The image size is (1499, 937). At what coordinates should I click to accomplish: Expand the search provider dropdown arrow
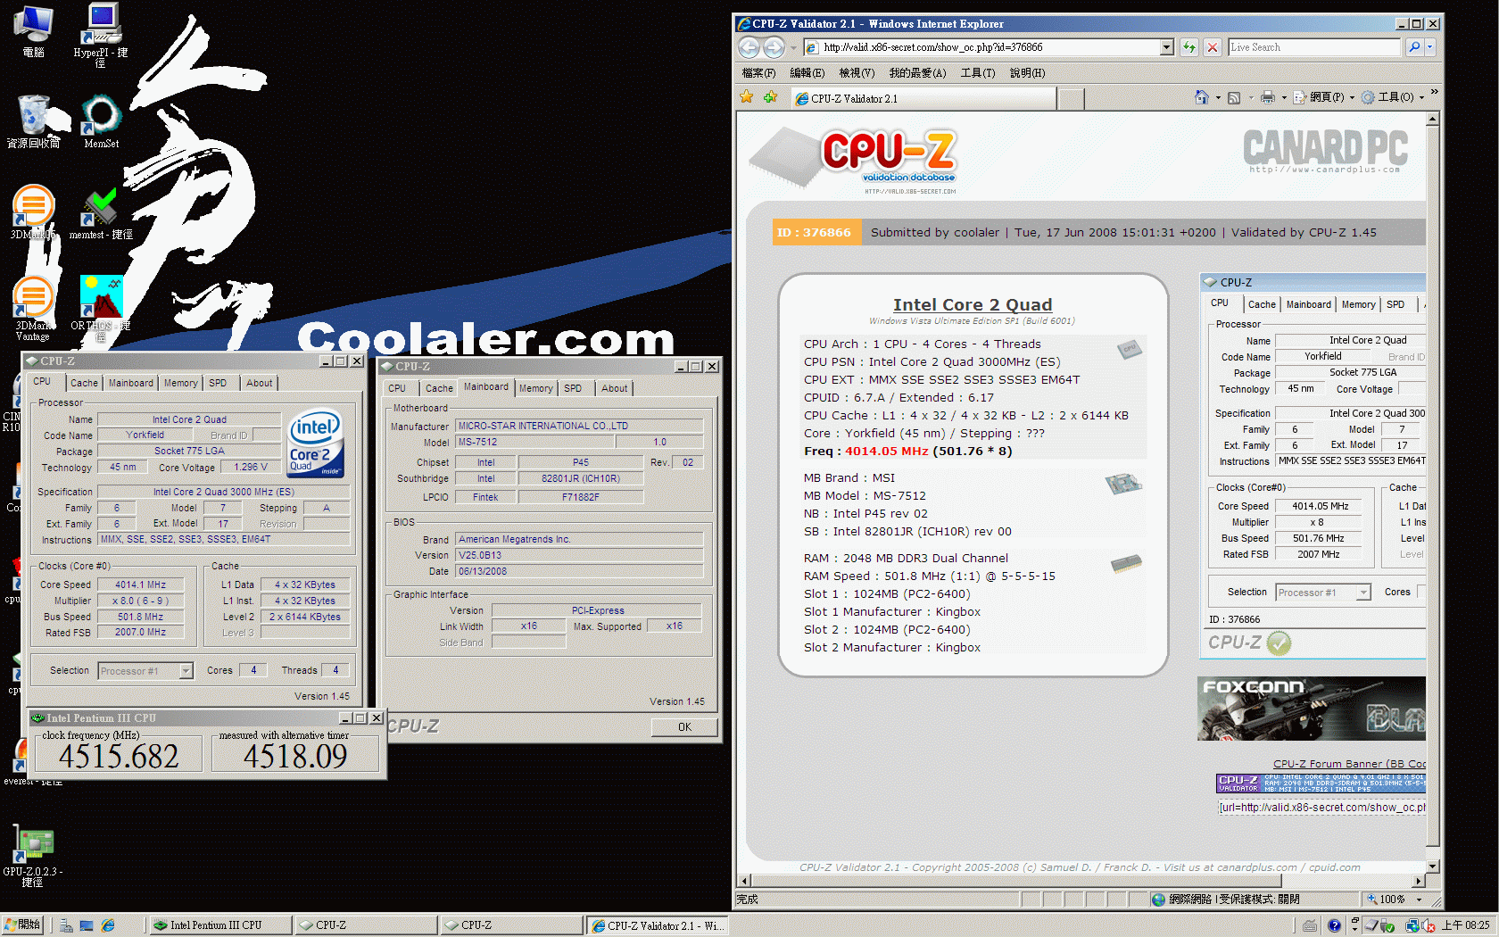pyautogui.click(x=1430, y=47)
